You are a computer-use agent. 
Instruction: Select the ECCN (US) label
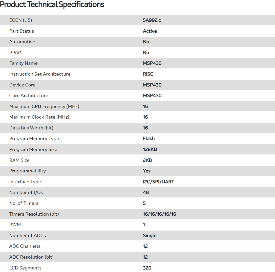20,20
